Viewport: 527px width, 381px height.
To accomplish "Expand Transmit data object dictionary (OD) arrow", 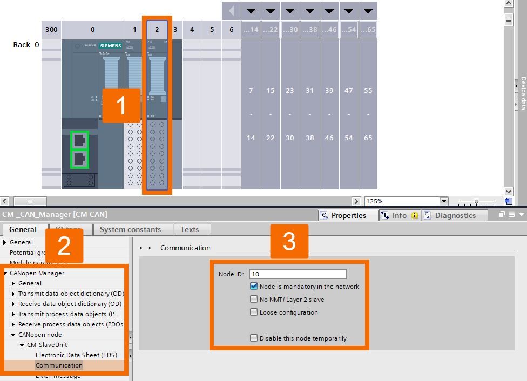I will 13,294.
